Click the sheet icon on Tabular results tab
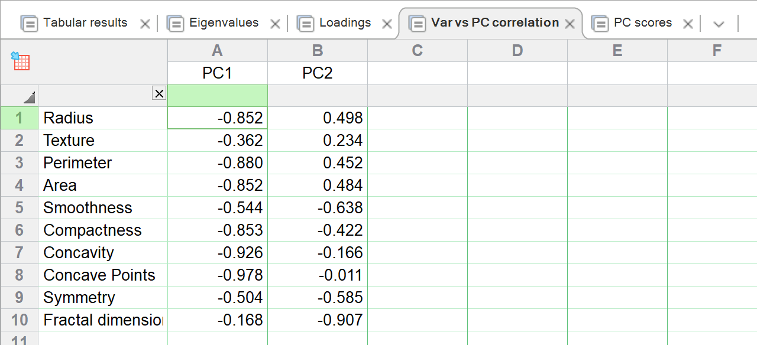The height and width of the screenshot is (345, 757). [29, 23]
